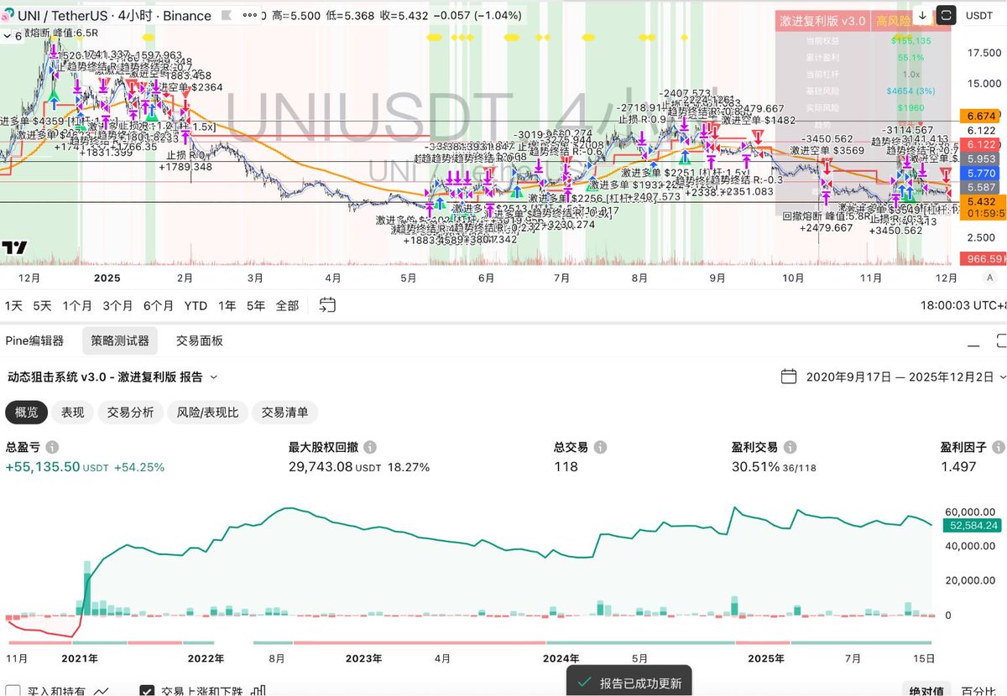Collapse the indicator legend showing 6
The image size is (1007, 696).
click(12, 35)
